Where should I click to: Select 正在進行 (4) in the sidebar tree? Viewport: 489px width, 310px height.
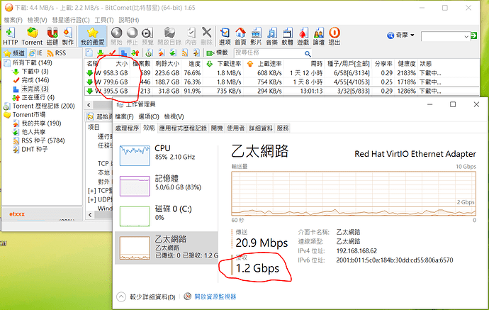(x=38, y=97)
